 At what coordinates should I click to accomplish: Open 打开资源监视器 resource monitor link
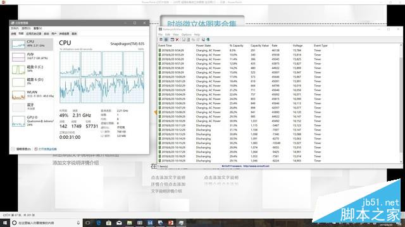46,149
